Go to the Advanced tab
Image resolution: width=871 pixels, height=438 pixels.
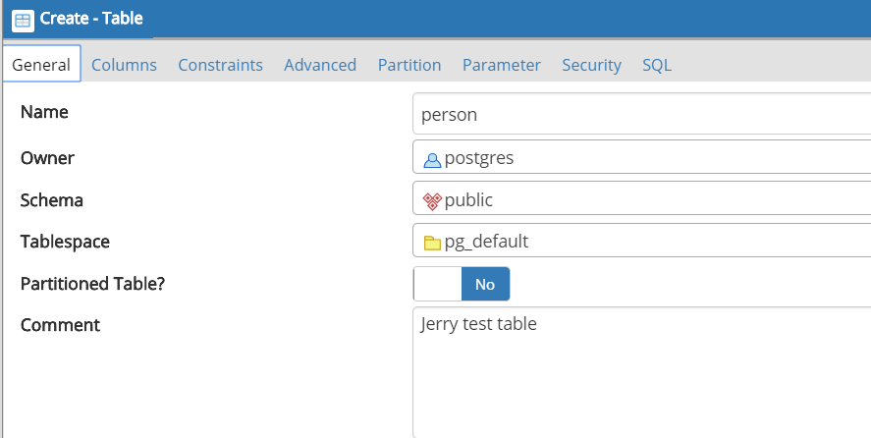tap(320, 65)
